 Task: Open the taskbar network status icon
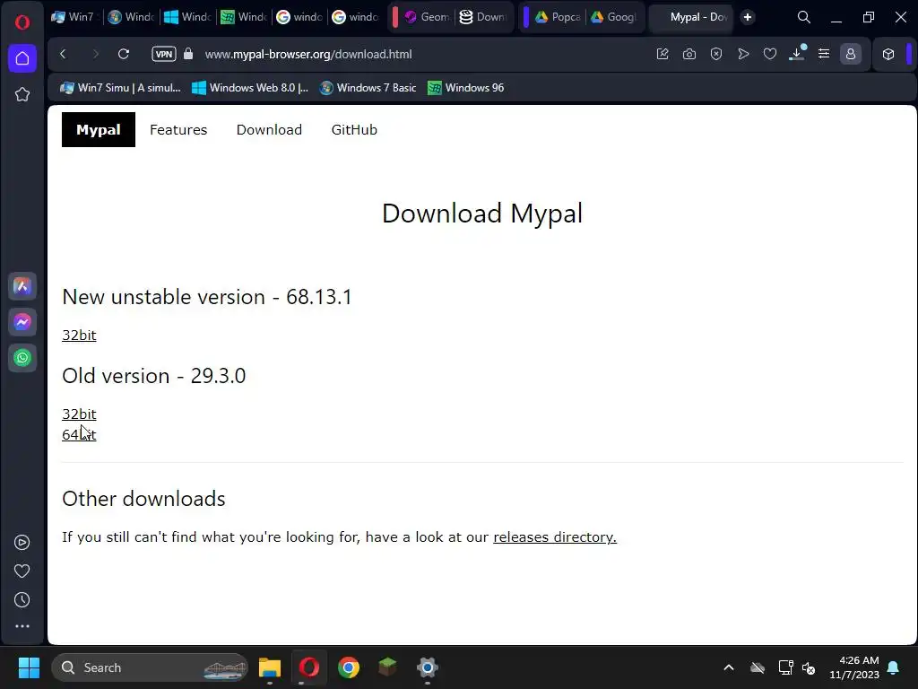point(785,667)
